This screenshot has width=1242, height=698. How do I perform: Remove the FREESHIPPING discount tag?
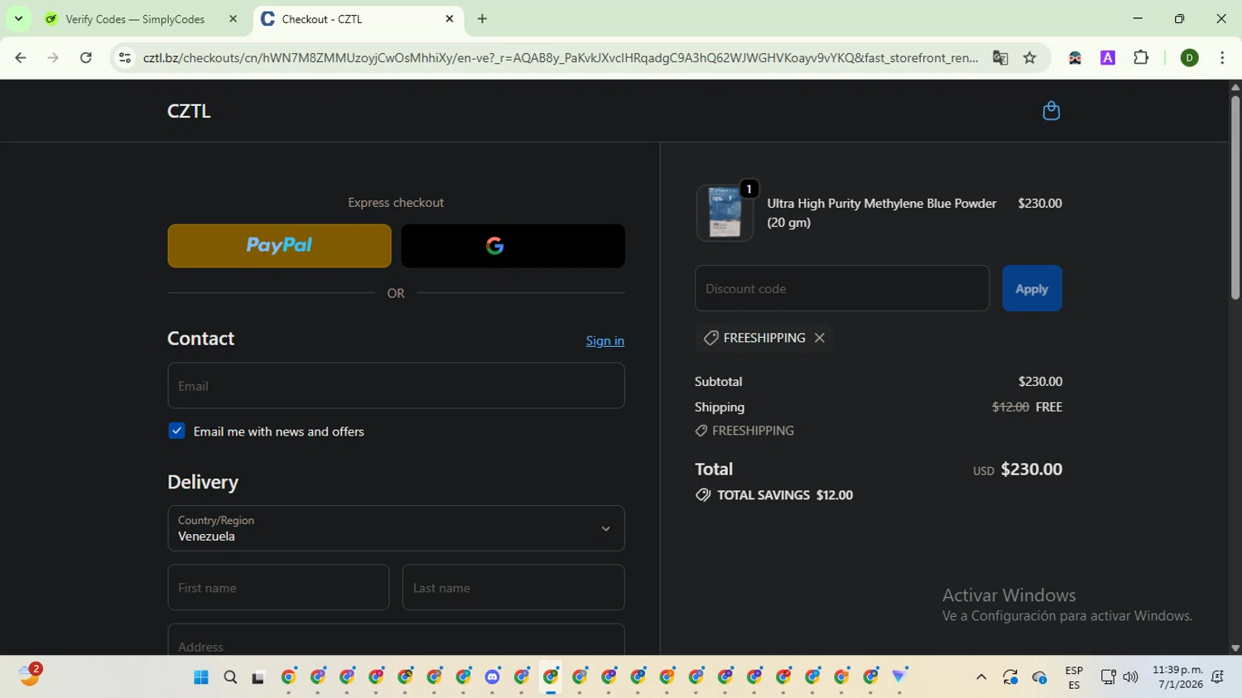820,338
